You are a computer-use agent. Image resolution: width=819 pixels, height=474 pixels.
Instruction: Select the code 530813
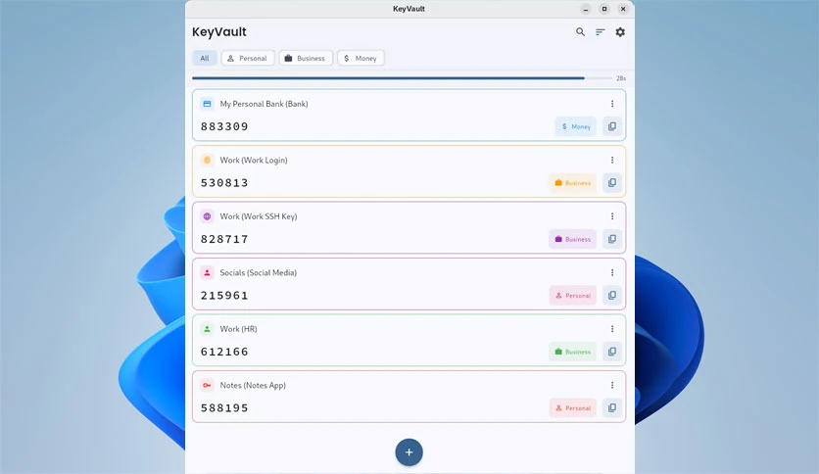pos(224,183)
